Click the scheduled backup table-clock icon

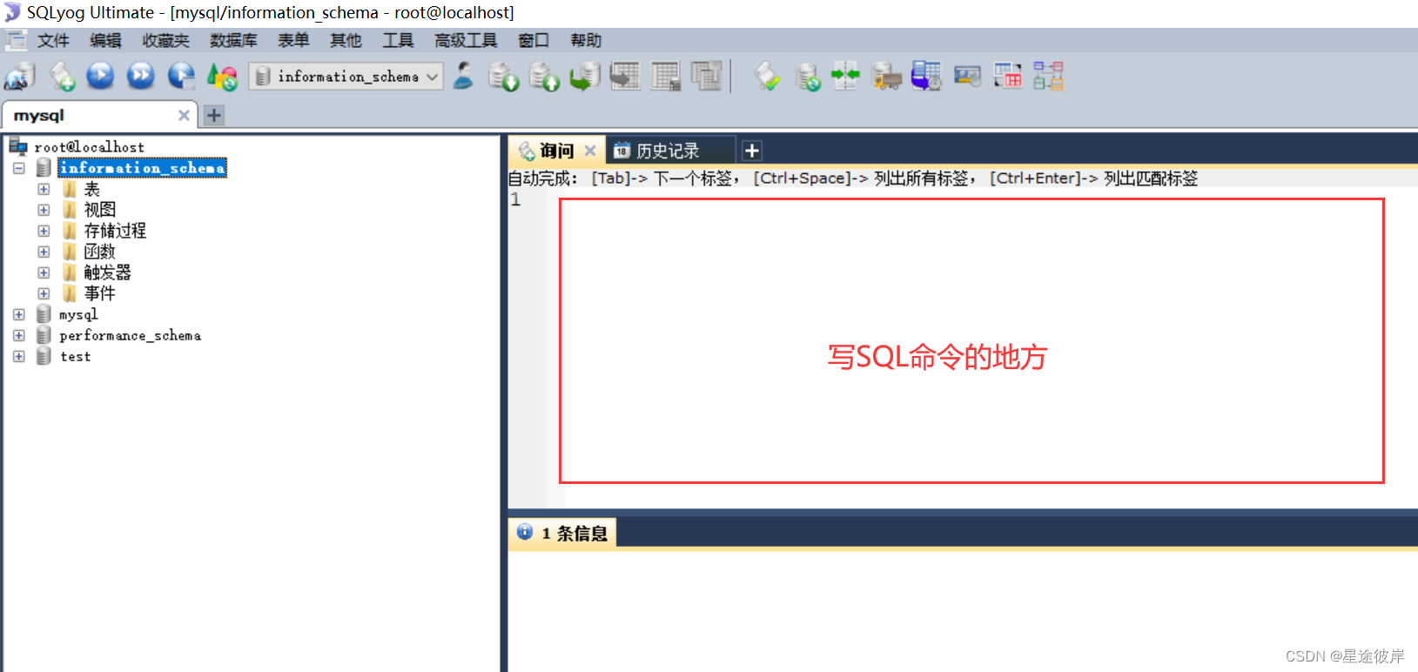tap(926, 77)
